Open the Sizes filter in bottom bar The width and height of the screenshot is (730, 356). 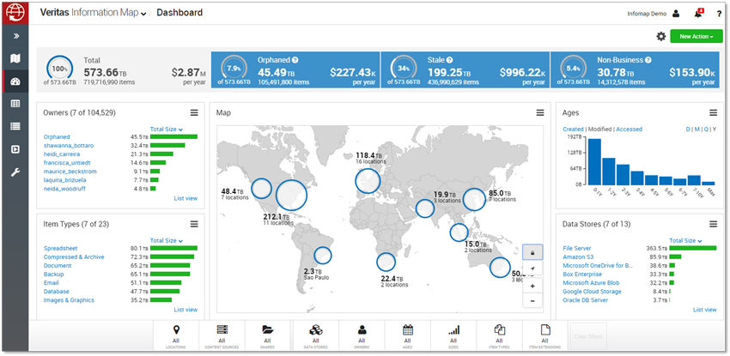point(453,336)
